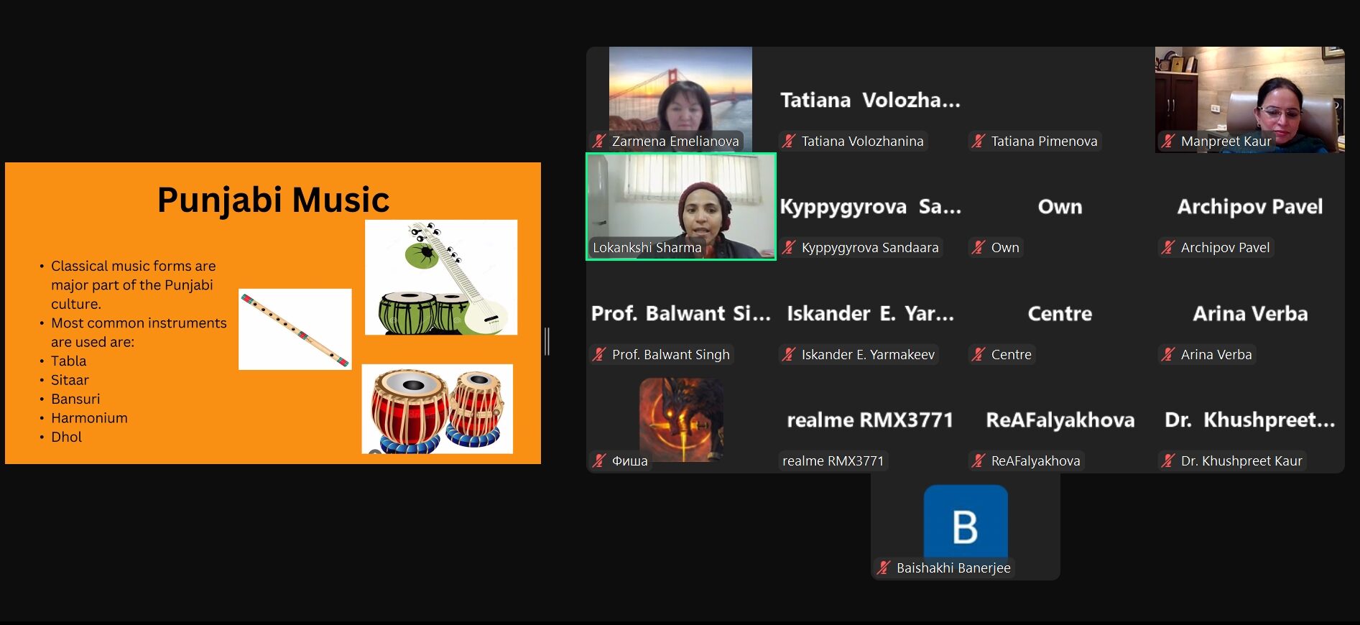Click muted mic icon beside Zarmena Emelianova
This screenshot has height=625, width=1360.
[x=599, y=142]
